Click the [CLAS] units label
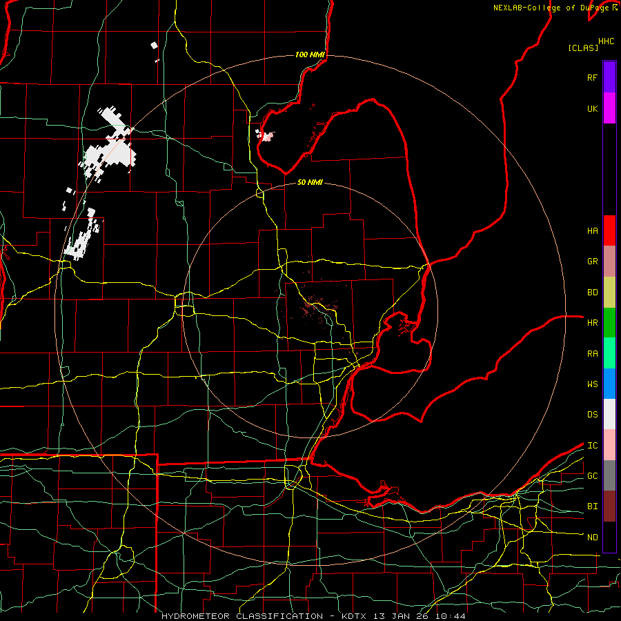Image resolution: width=621 pixels, height=621 pixels. pos(583,48)
